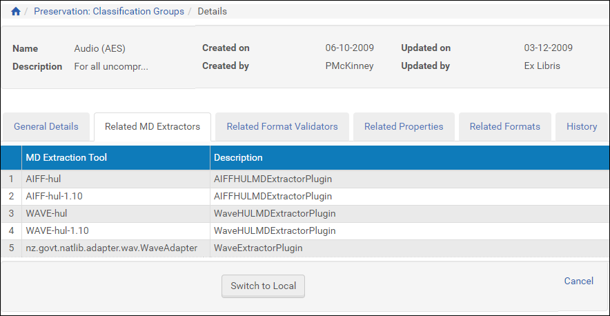Go to the Related Properties tab

coord(404,127)
